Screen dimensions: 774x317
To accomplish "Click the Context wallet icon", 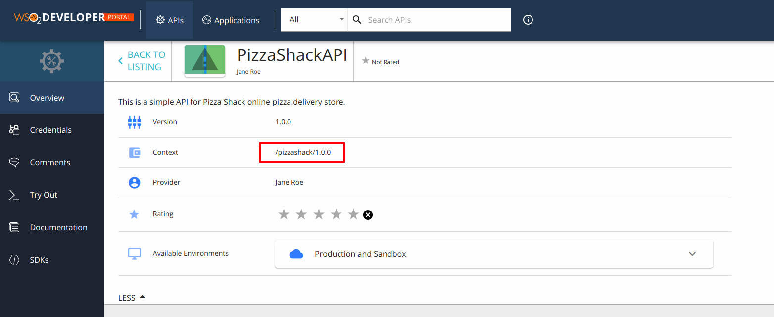I will click(135, 153).
